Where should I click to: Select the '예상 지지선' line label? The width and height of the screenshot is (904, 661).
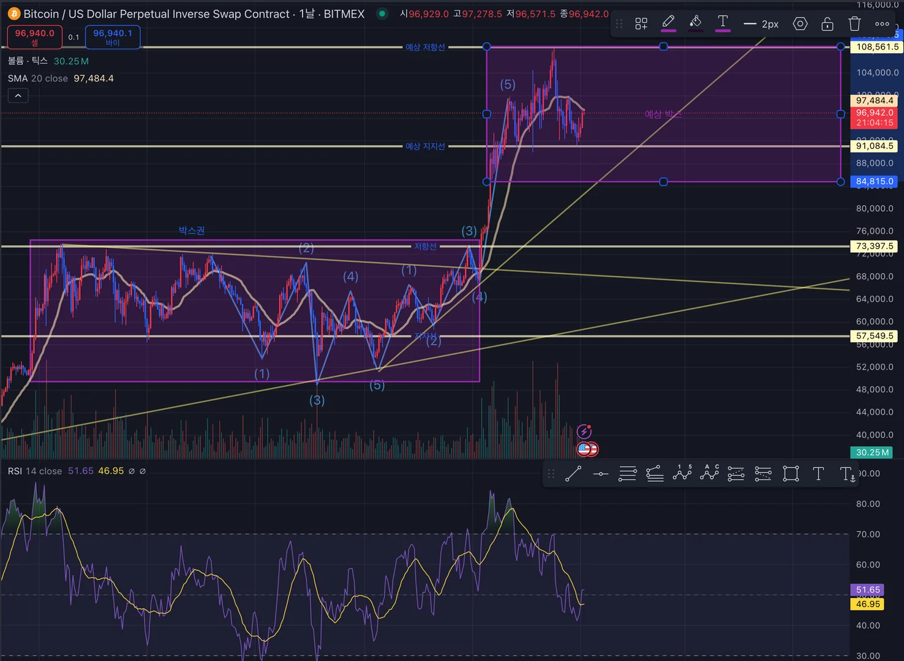point(425,146)
